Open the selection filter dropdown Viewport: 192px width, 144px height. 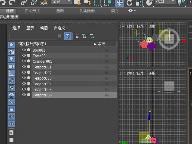[61, 2]
